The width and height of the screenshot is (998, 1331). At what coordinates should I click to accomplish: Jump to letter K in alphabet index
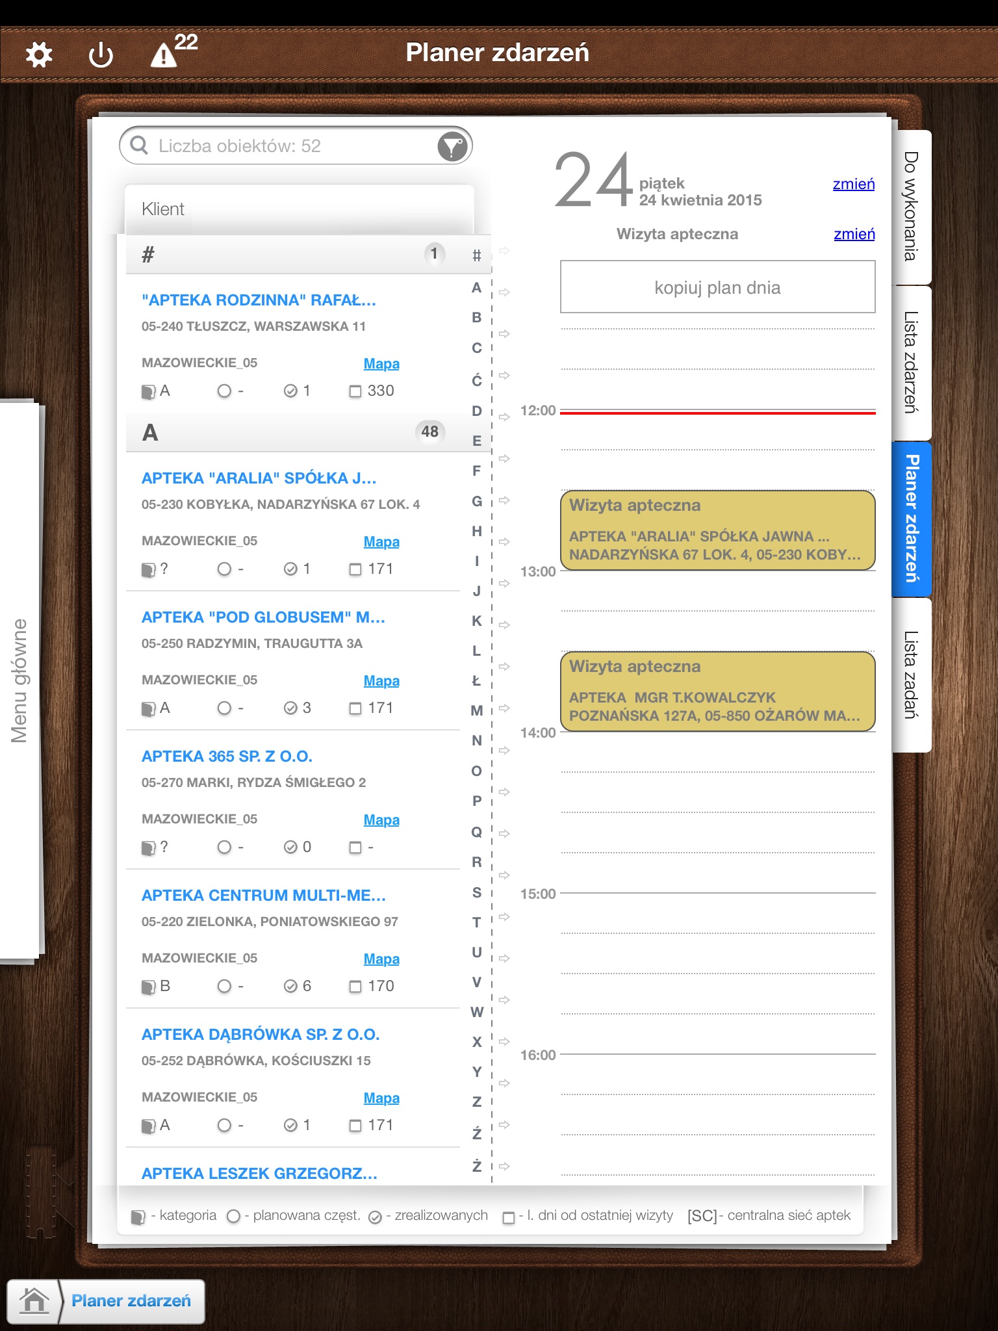click(476, 621)
